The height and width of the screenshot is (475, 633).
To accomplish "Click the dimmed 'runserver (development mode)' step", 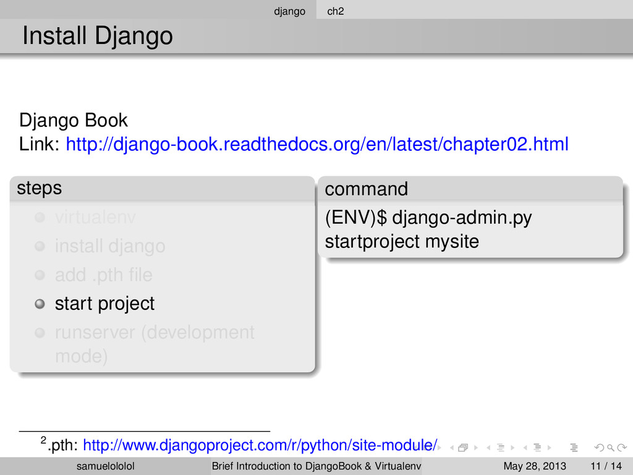I will click(155, 344).
